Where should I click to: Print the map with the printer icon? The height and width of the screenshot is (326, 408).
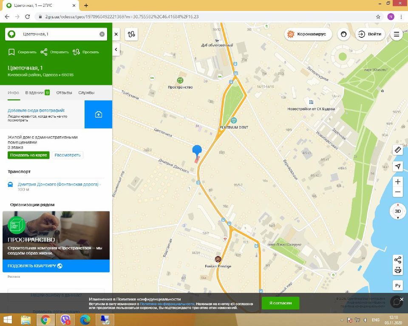click(x=398, y=270)
